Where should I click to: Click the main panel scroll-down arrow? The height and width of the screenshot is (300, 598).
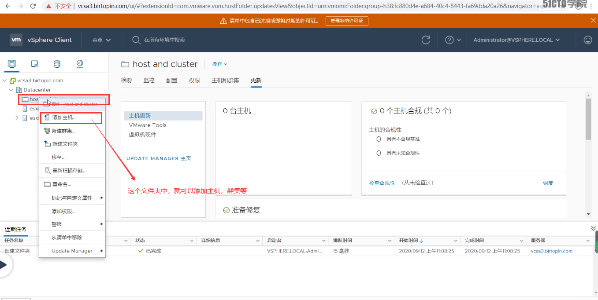(x=588, y=214)
